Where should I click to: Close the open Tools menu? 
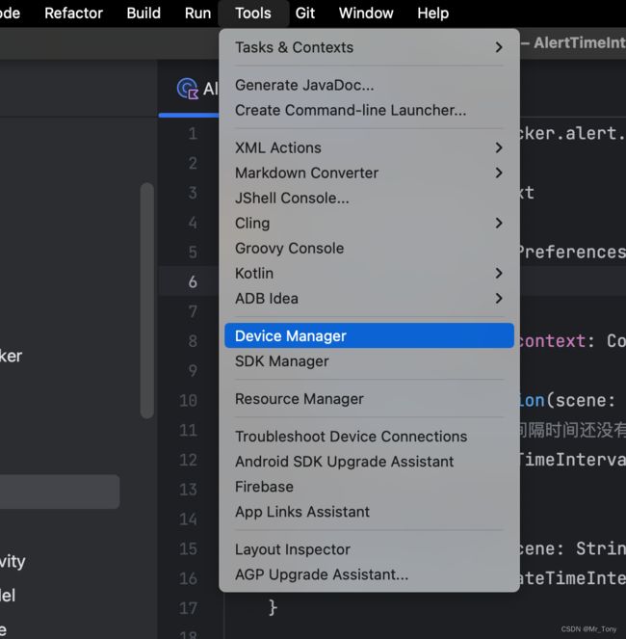pos(253,13)
